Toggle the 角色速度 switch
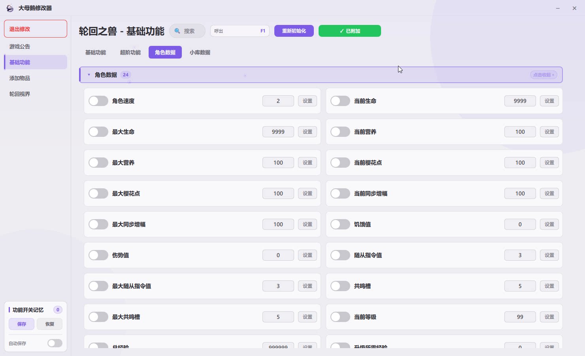 pyautogui.click(x=98, y=101)
